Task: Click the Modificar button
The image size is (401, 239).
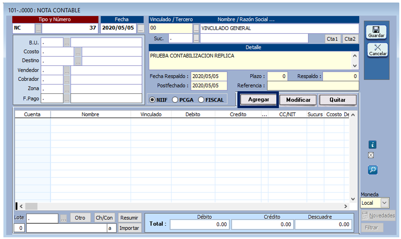Action: tap(298, 100)
